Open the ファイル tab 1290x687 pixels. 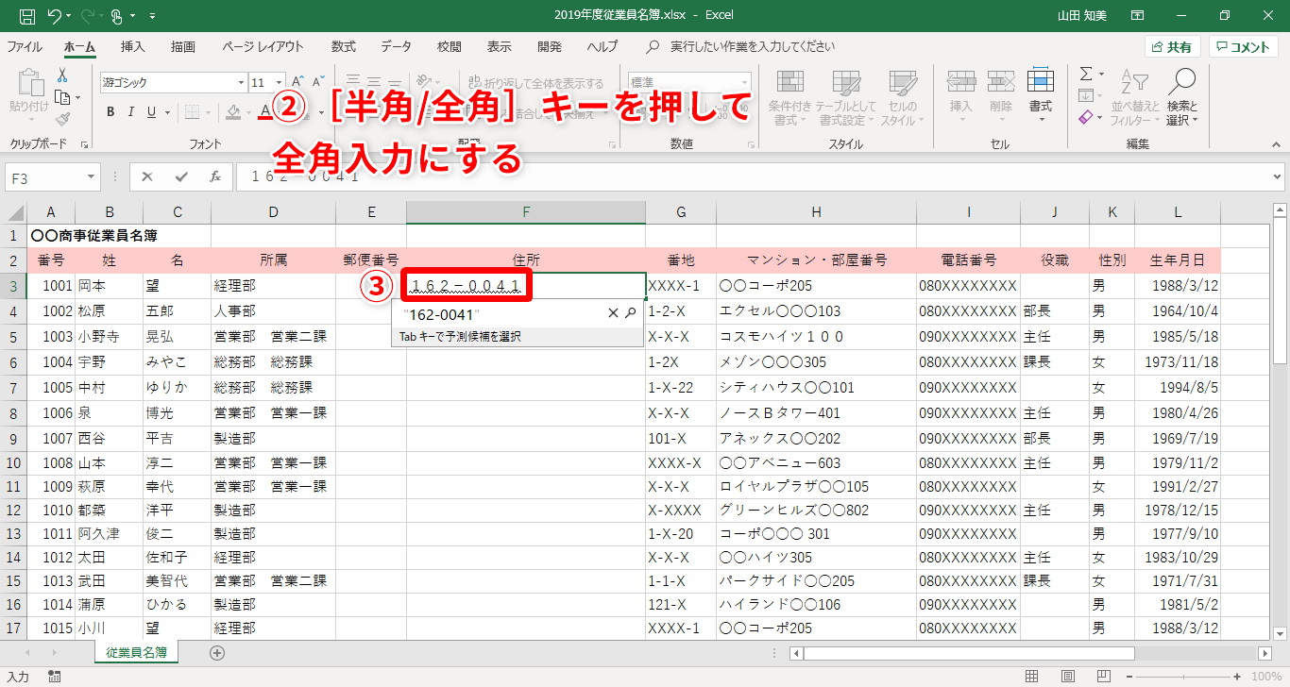pyautogui.click(x=25, y=46)
